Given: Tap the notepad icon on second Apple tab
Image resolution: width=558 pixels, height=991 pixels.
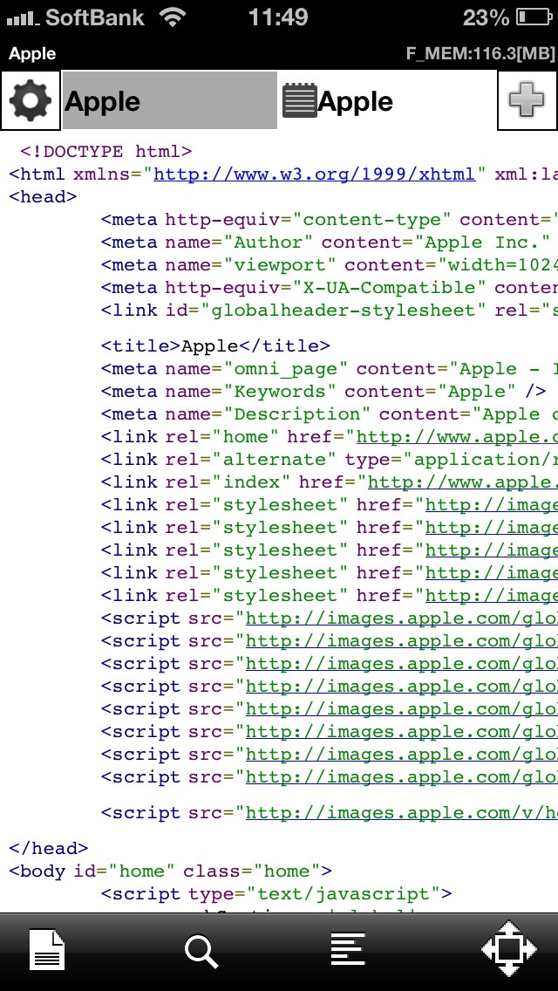Looking at the screenshot, I should coord(299,101).
